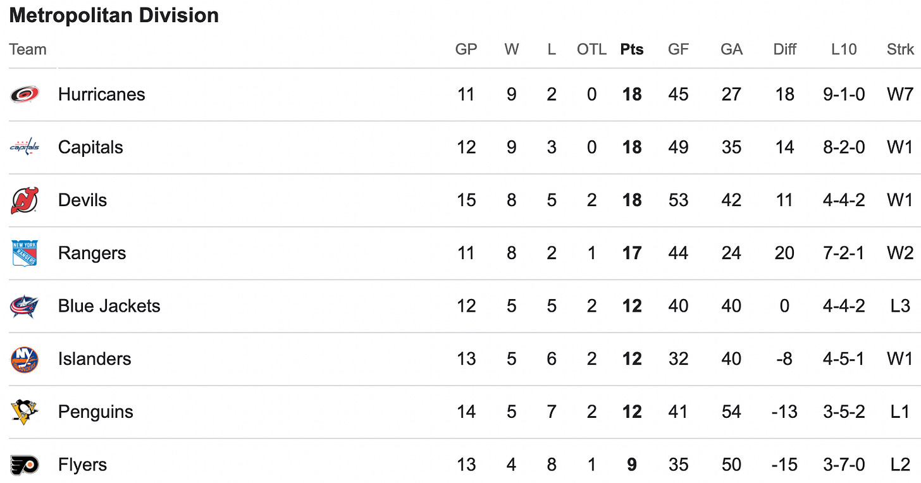Click the Rangers team logo

[x=25, y=253]
